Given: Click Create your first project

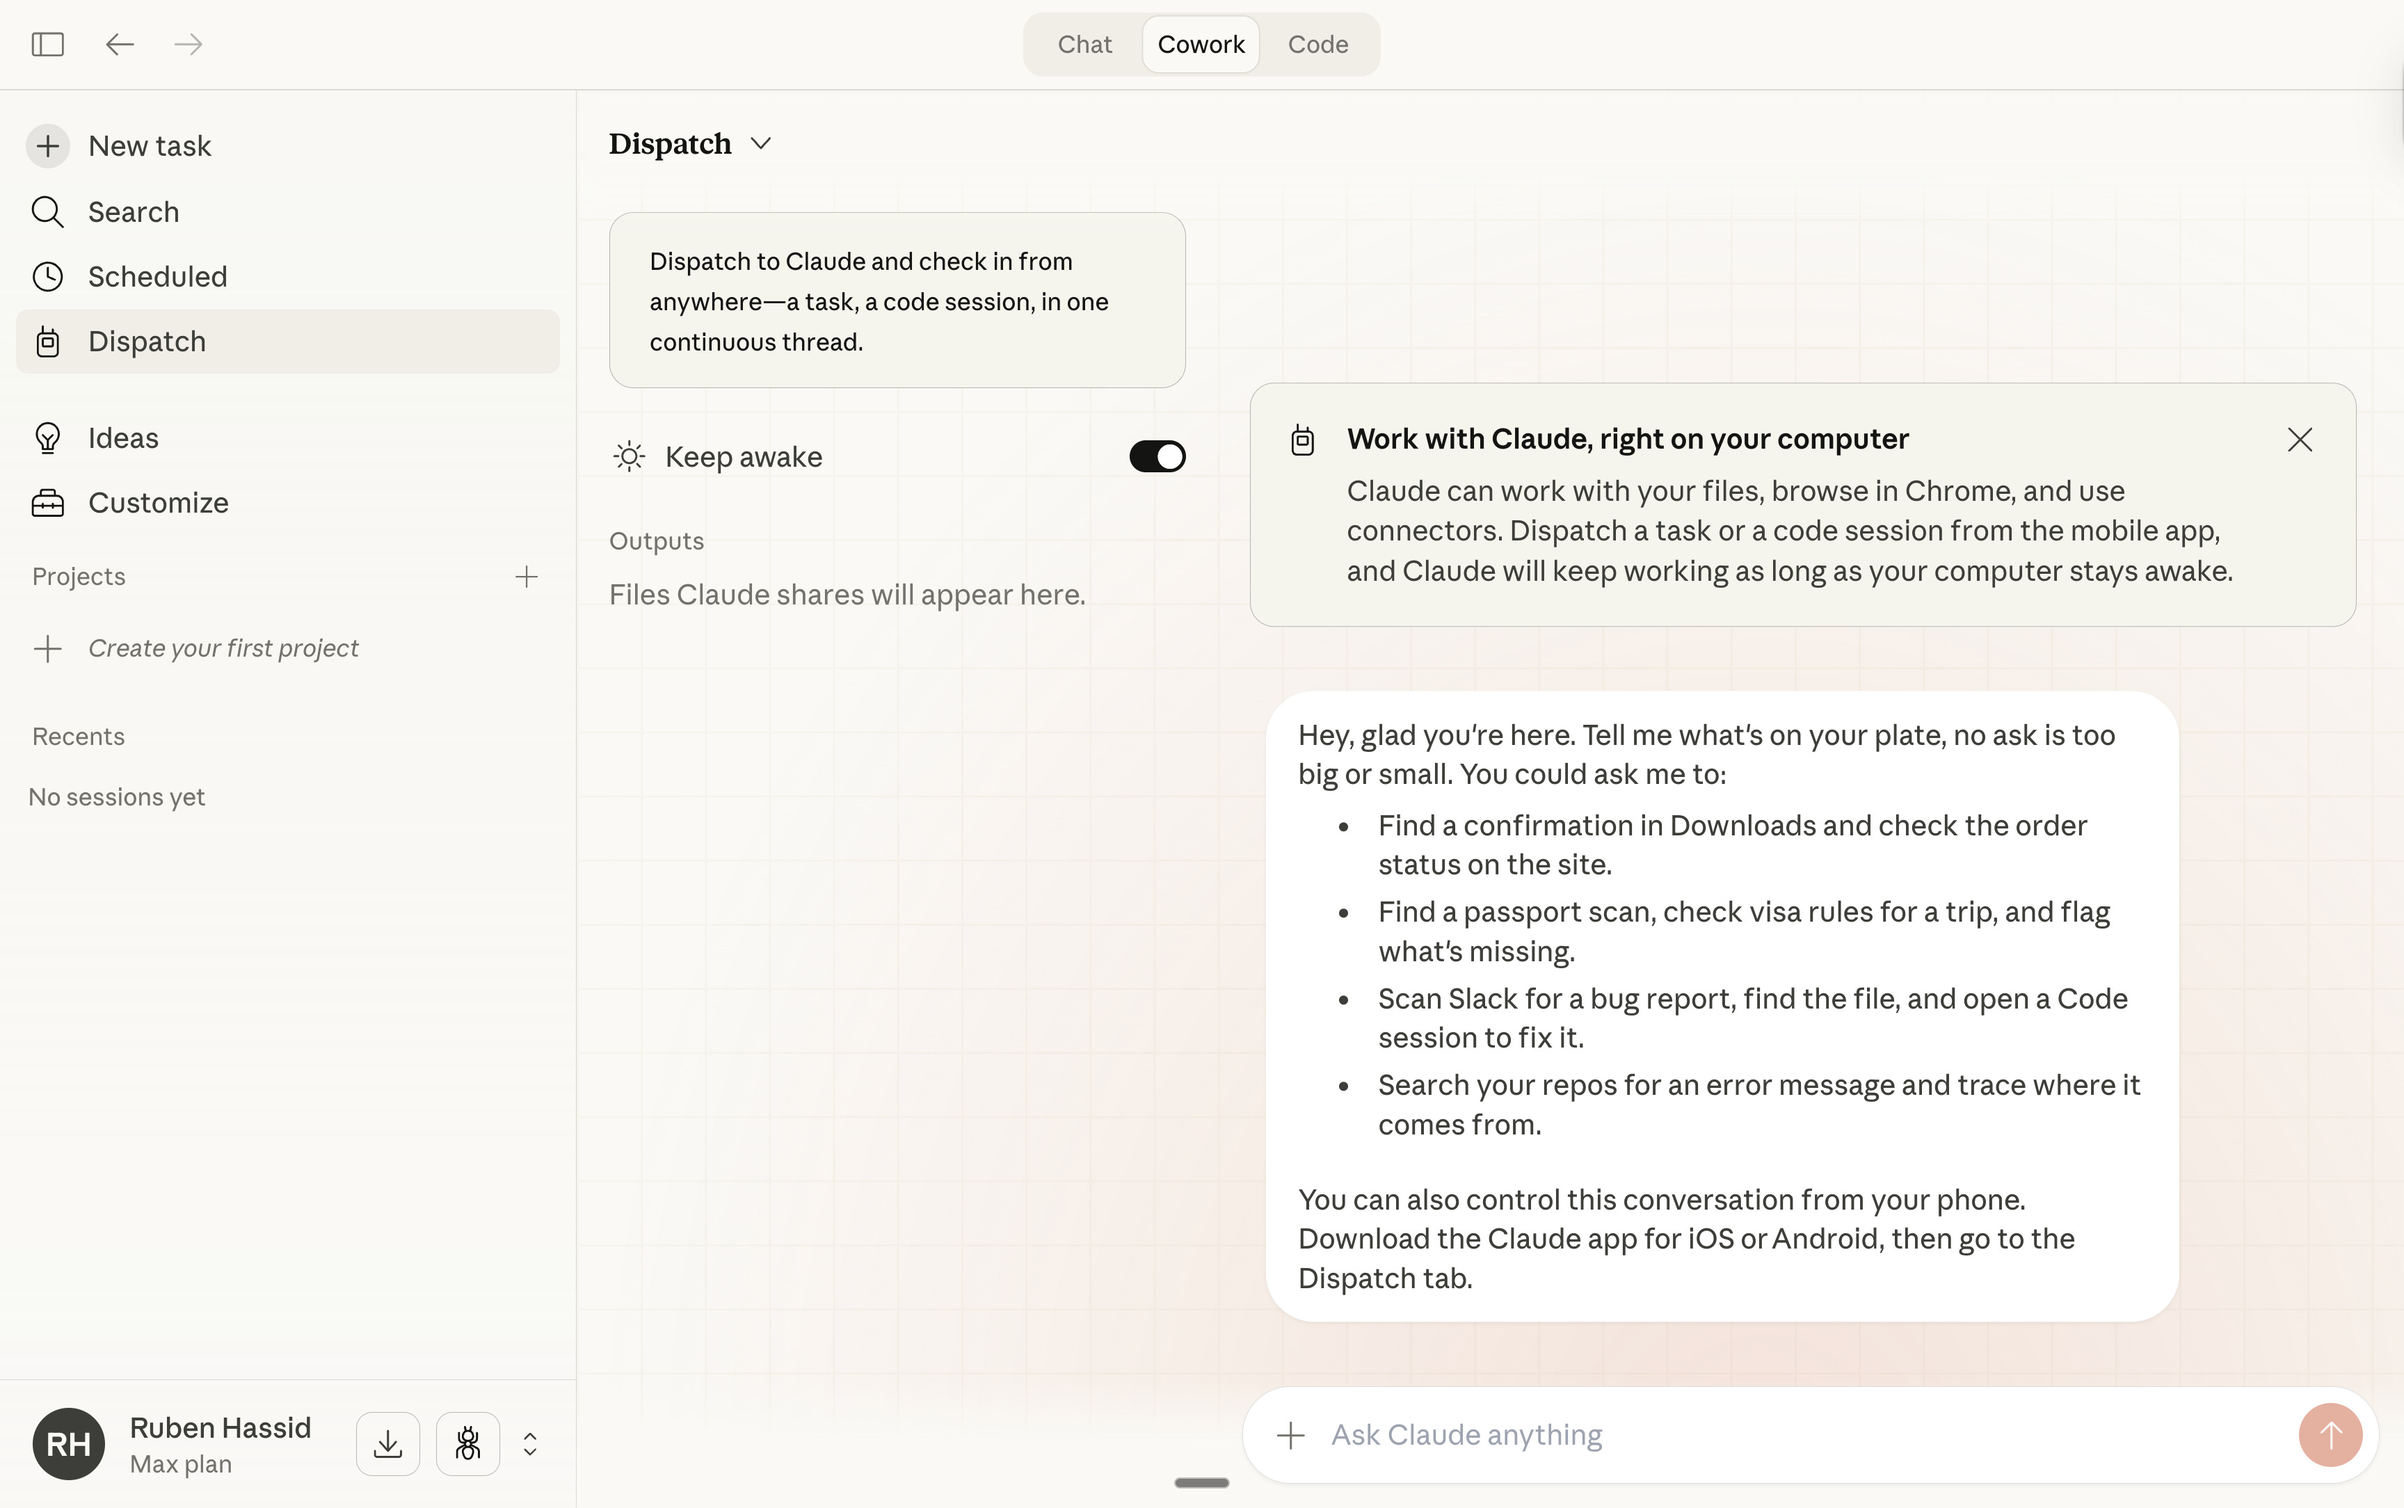Looking at the screenshot, I should (223, 648).
